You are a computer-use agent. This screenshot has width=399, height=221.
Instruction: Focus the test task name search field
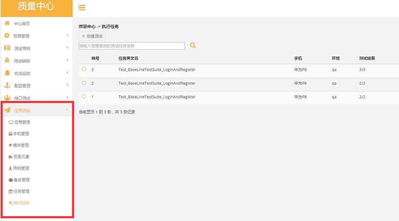click(132, 46)
